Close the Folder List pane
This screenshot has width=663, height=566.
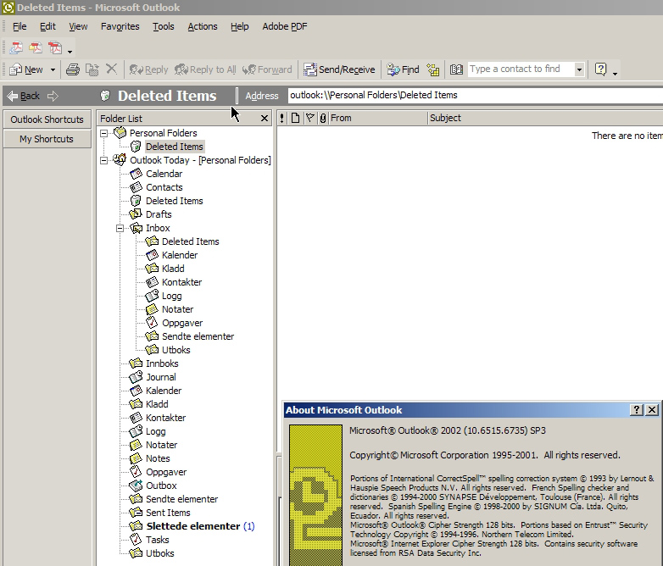click(x=265, y=119)
